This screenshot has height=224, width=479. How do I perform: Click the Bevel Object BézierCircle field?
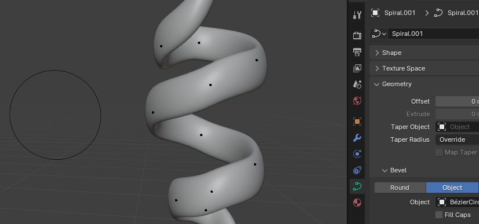(457, 202)
